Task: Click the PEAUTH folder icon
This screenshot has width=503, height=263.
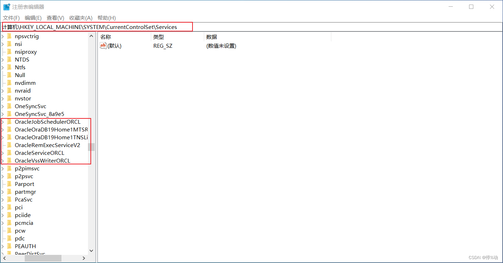Action: pyautogui.click(x=9, y=246)
